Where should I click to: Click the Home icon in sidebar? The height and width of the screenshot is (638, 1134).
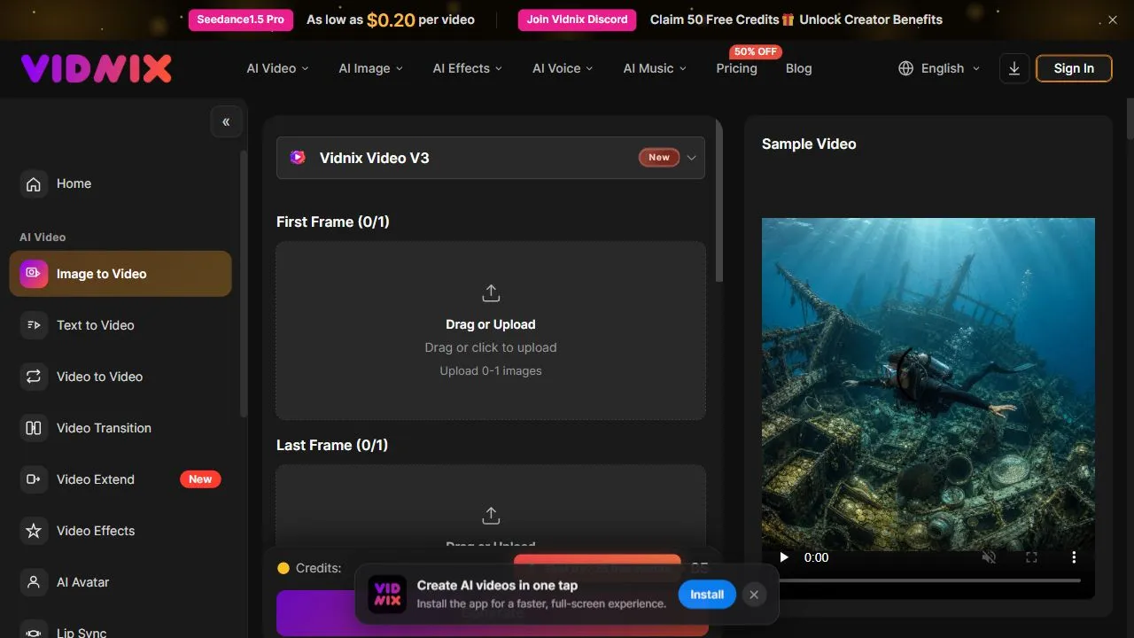pos(34,183)
